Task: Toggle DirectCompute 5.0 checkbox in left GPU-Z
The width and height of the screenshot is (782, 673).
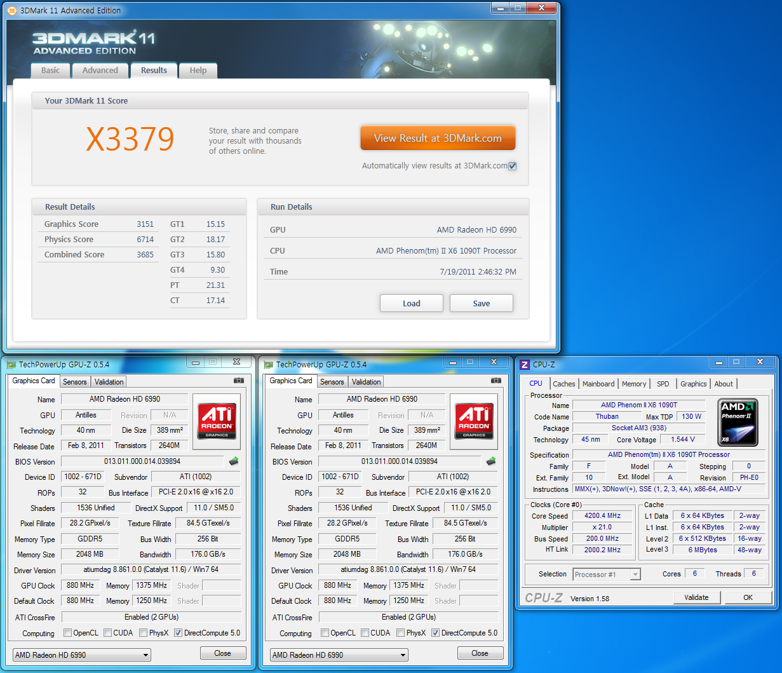Action: (x=179, y=633)
